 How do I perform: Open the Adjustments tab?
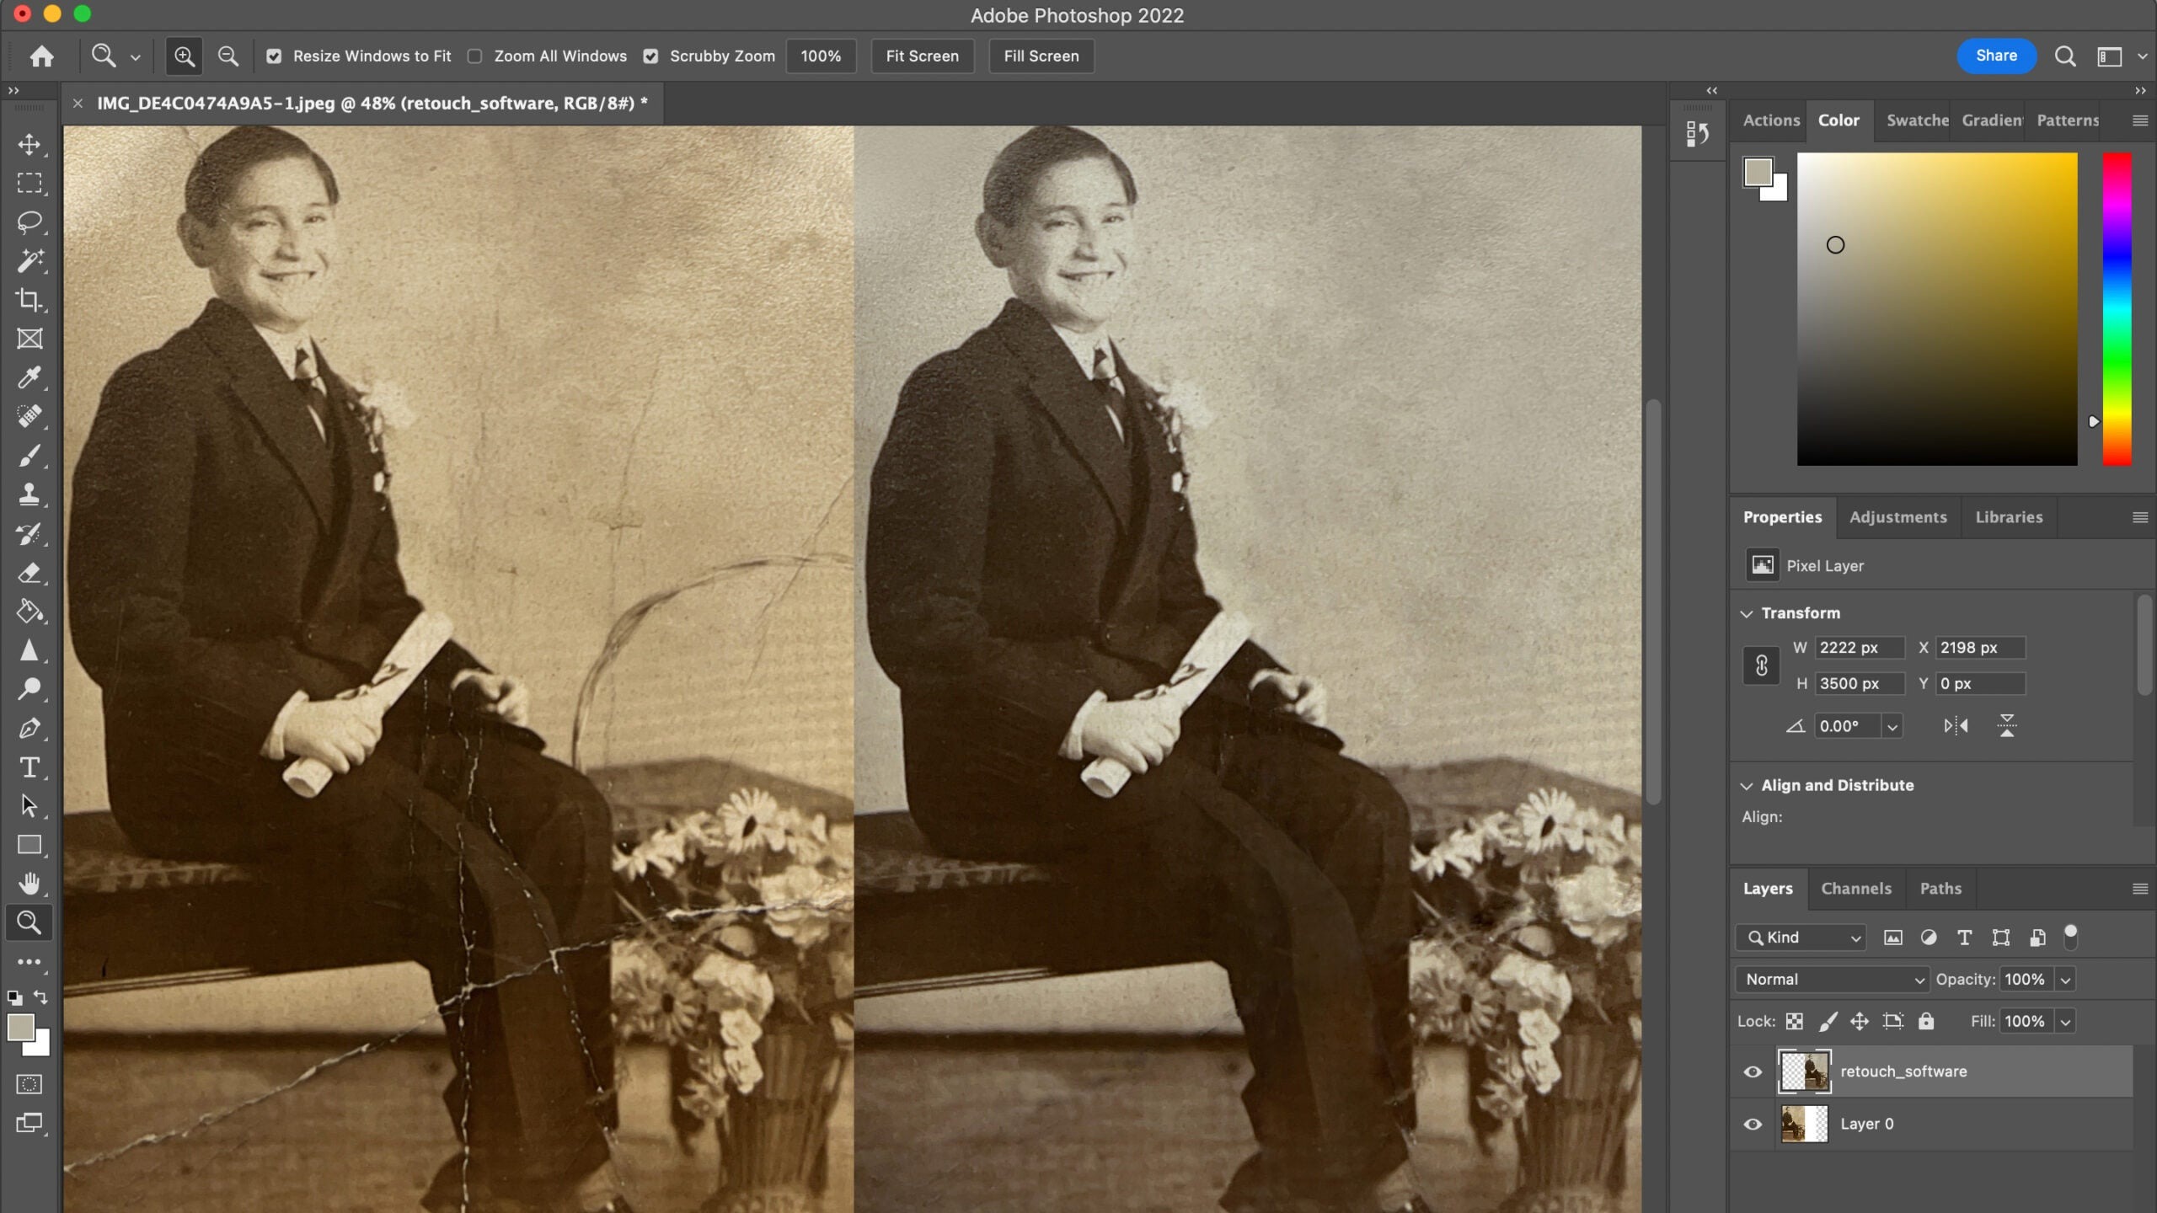[1897, 517]
